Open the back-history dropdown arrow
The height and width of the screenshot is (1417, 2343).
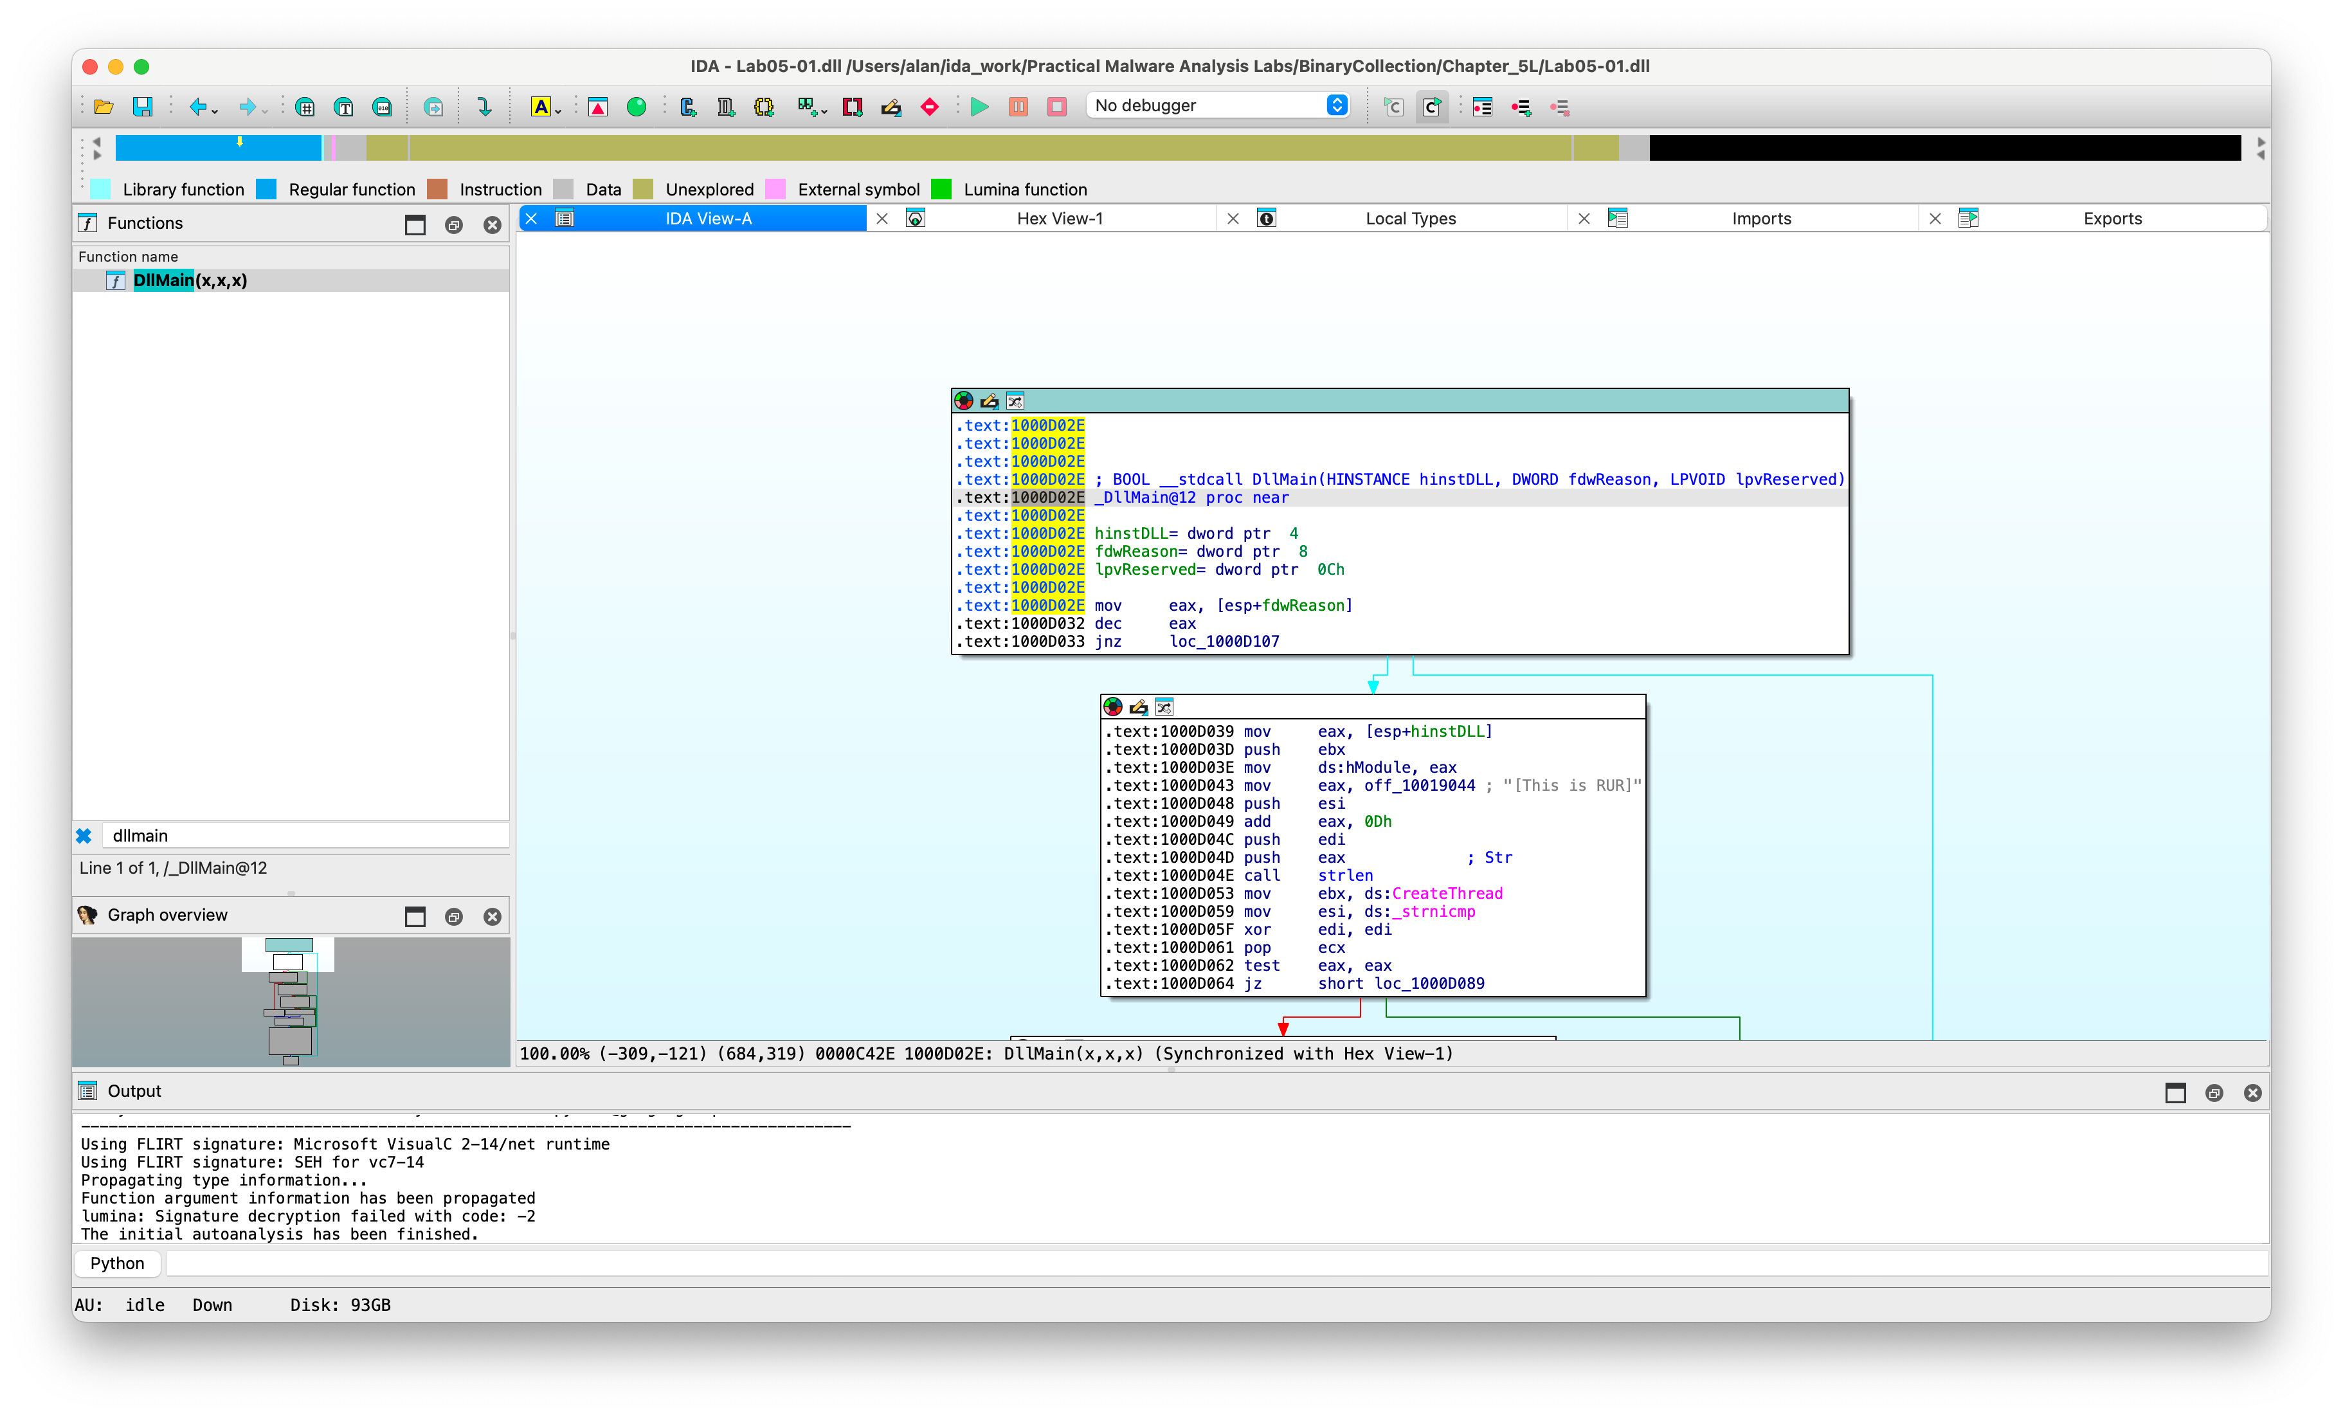(x=216, y=111)
